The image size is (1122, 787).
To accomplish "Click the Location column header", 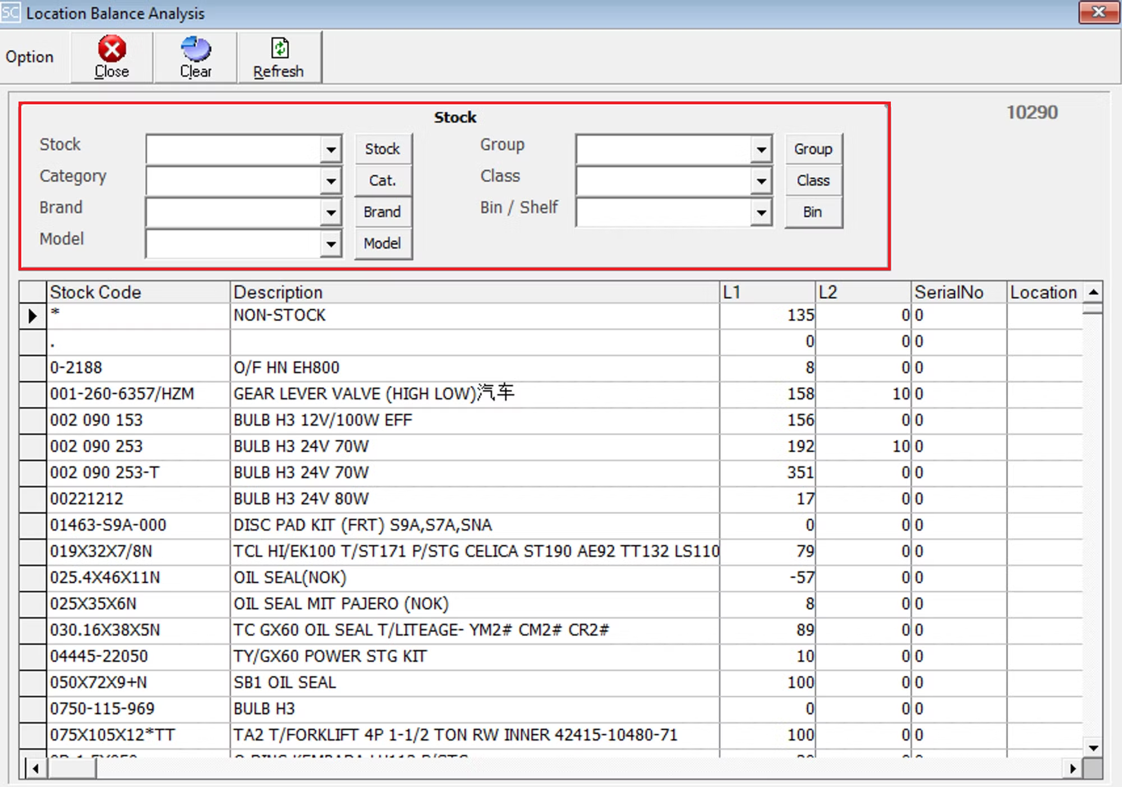I will (x=1045, y=292).
